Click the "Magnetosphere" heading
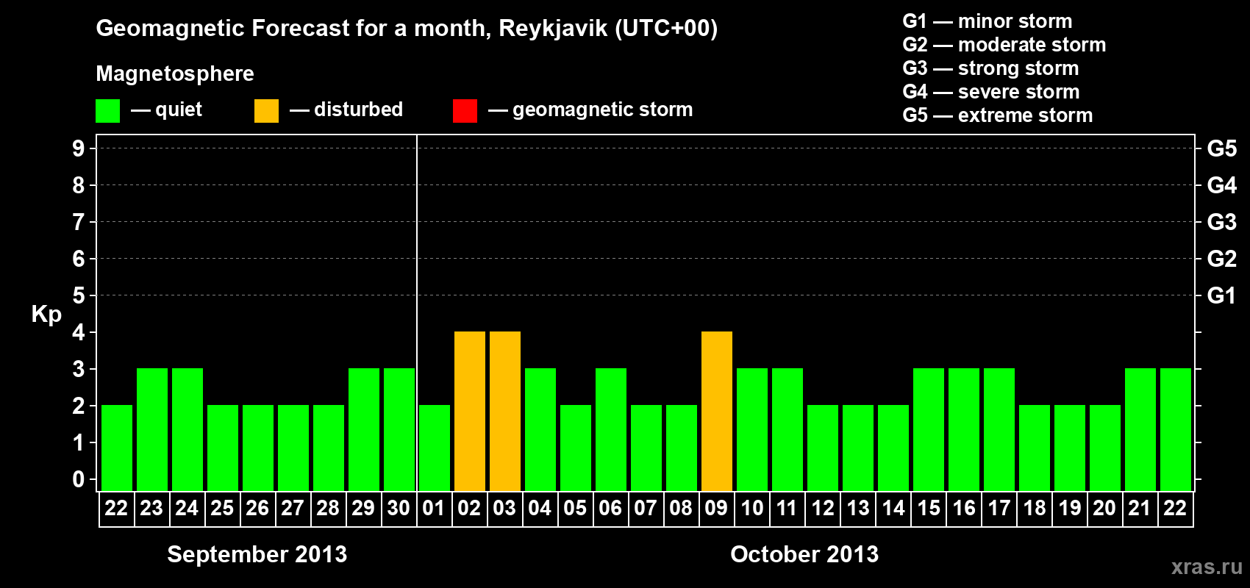Screen dimensions: 1250x588 [175, 73]
